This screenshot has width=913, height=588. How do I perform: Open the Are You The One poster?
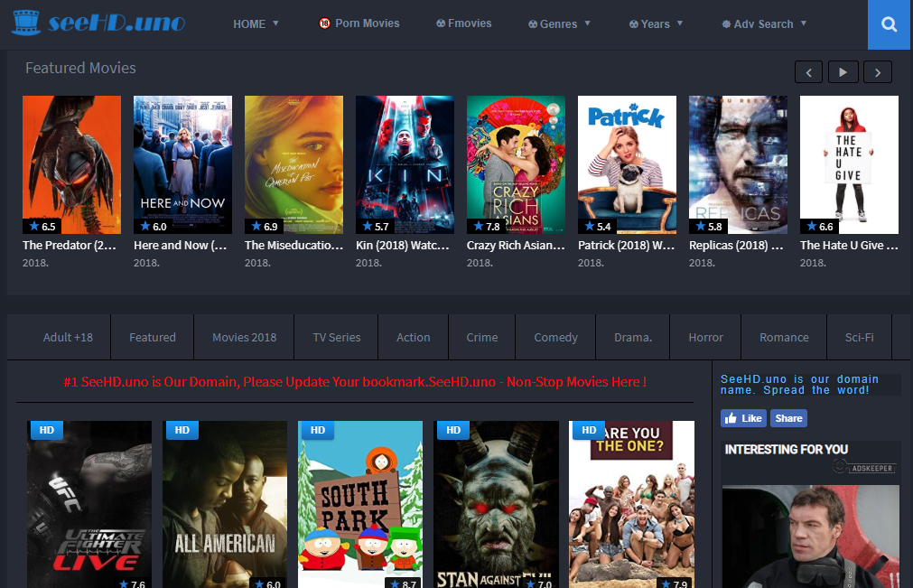pos(632,504)
